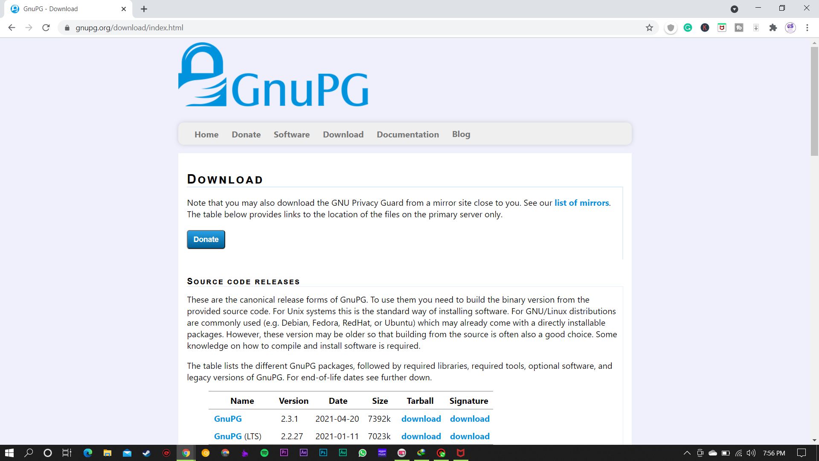Open Spotify from the taskbar
Screen dimensions: 819x461
[264, 453]
